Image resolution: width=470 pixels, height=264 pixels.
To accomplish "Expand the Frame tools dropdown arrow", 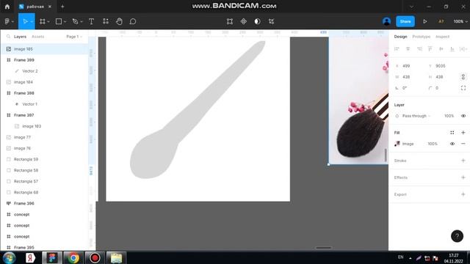I will pos(48,21).
